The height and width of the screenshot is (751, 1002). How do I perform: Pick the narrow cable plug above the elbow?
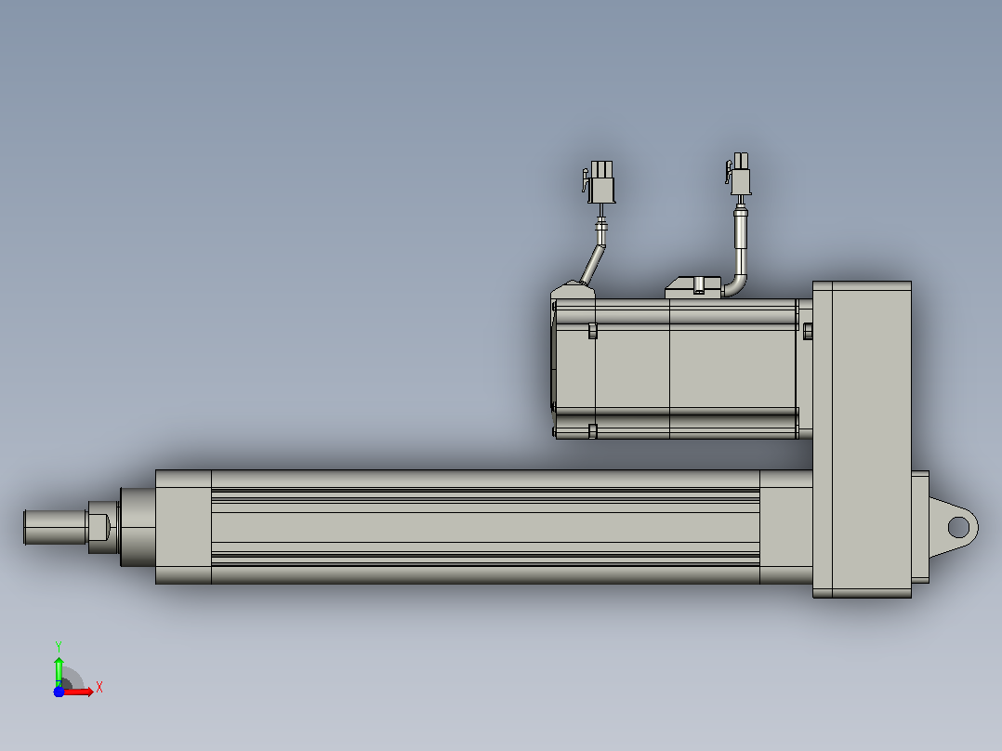(x=739, y=174)
